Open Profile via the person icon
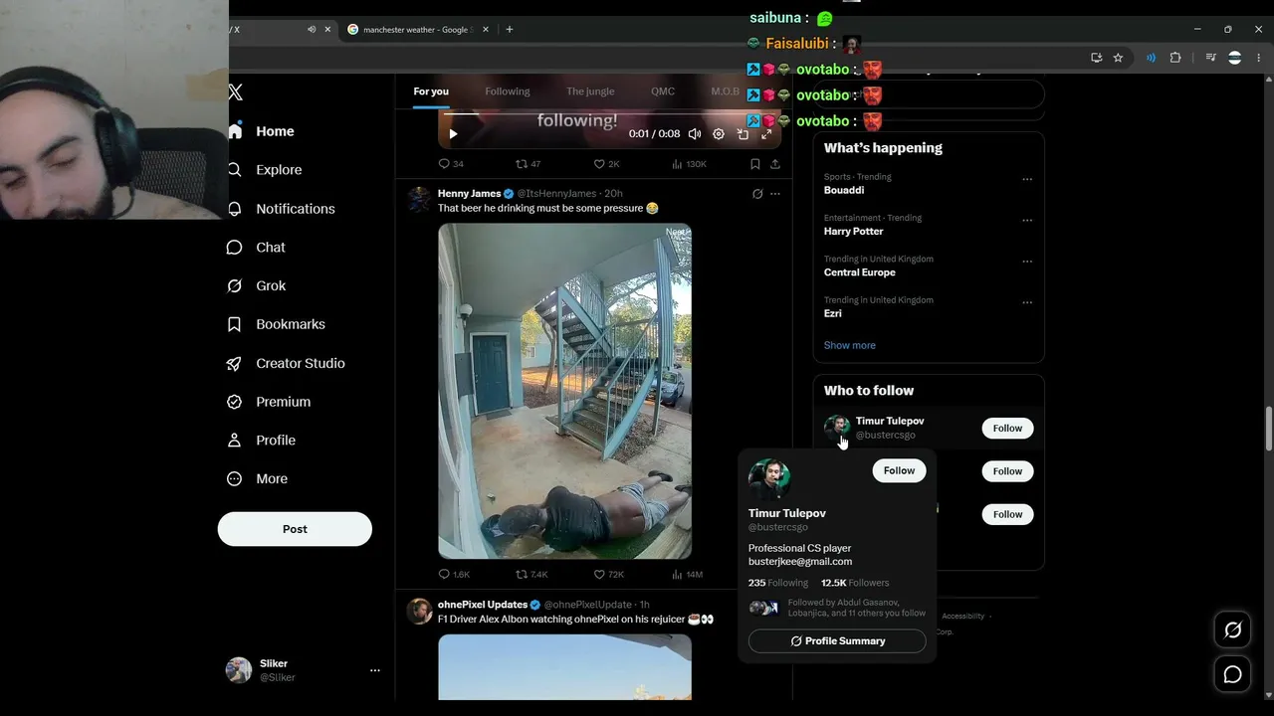The height and width of the screenshot is (716, 1274). tap(235, 441)
